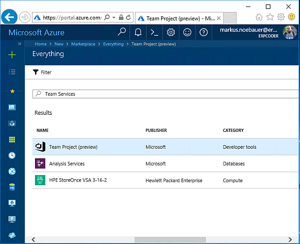Click the feedback smiley icon

point(187,32)
